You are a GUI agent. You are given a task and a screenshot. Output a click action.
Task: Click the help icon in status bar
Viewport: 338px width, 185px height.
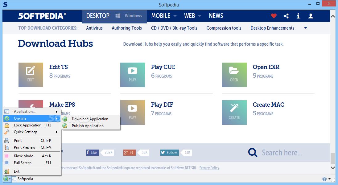click(x=324, y=179)
